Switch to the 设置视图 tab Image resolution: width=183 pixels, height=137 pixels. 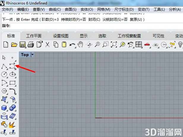[61, 36]
